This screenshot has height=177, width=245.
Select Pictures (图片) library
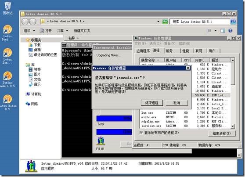[x=35, y=74]
